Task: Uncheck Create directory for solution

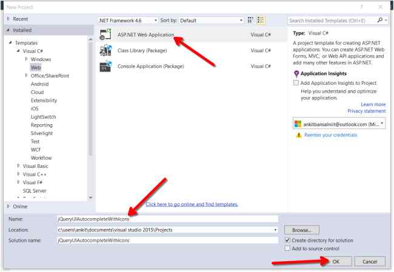Action: pyautogui.click(x=288, y=240)
